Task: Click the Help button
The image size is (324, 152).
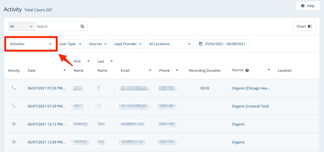Action: [308, 6]
